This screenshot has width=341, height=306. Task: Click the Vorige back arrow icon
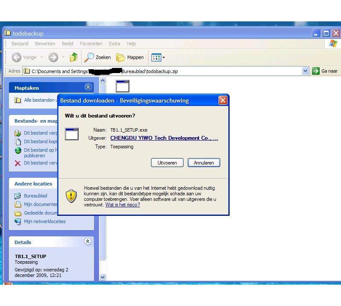[x=17, y=57]
